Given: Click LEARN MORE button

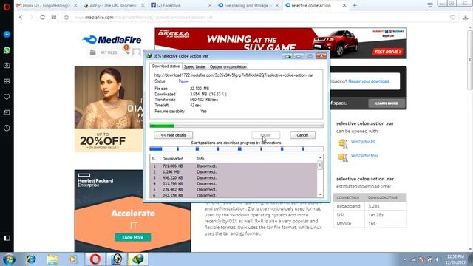Looking at the screenshot, I should (x=387, y=103).
